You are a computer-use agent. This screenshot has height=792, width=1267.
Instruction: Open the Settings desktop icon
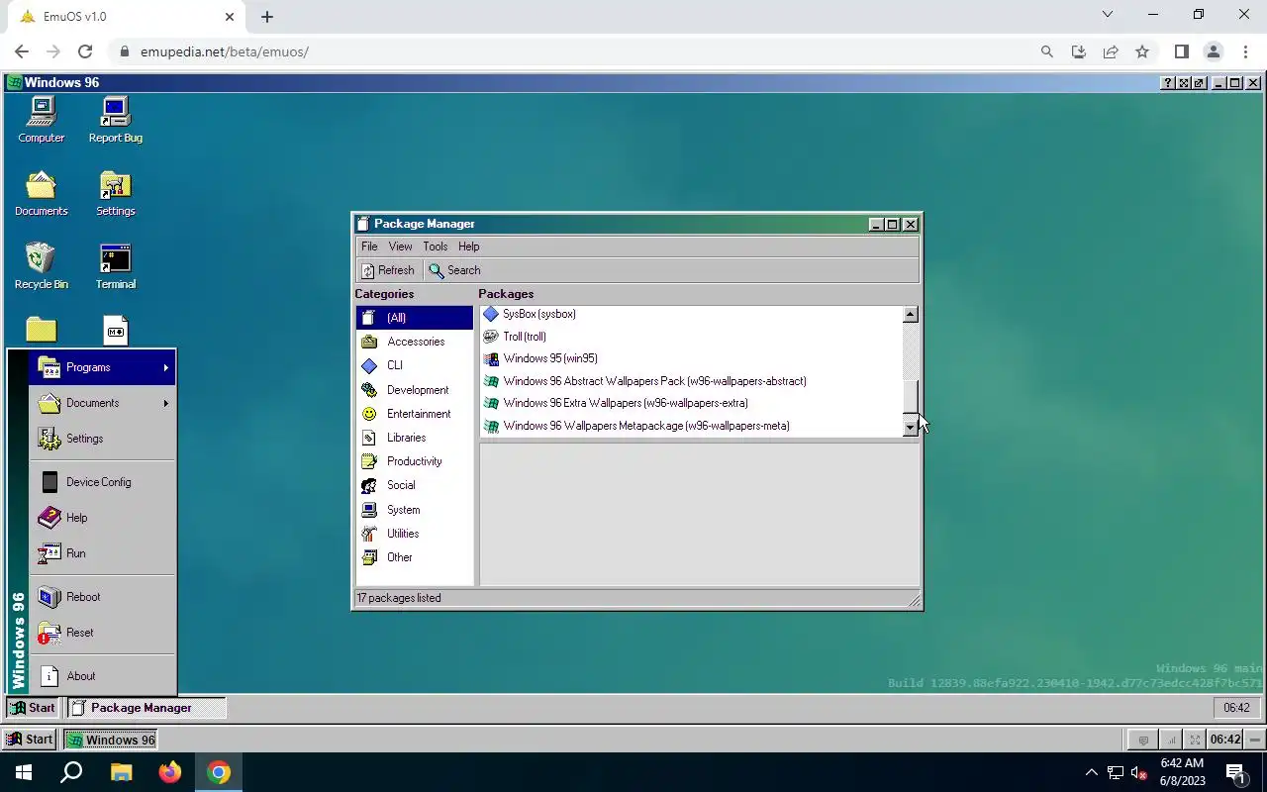[116, 194]
